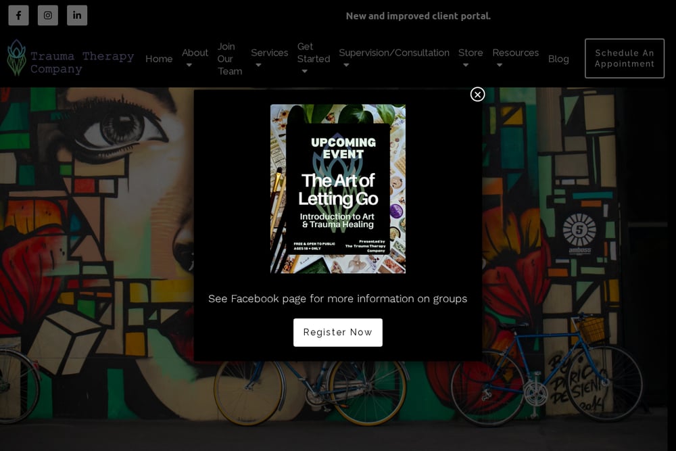Open the Store menu item

point(470,53)
